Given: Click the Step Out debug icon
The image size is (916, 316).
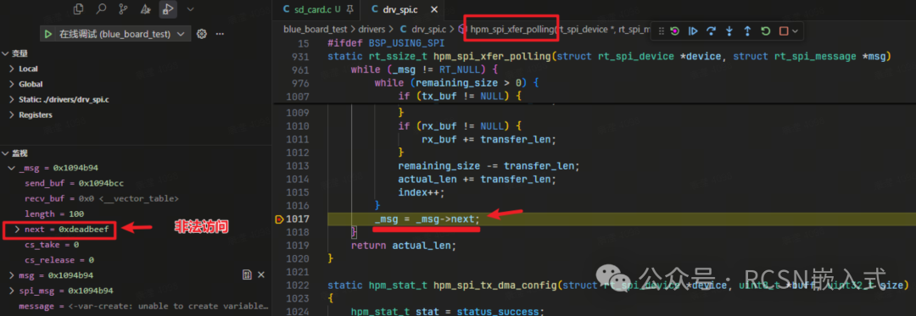Looking at the screenshot, I should (747, 30).
